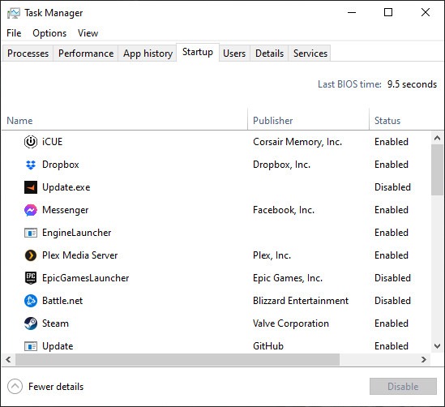
Task: Open the Options menu
Action: [49, 33]
